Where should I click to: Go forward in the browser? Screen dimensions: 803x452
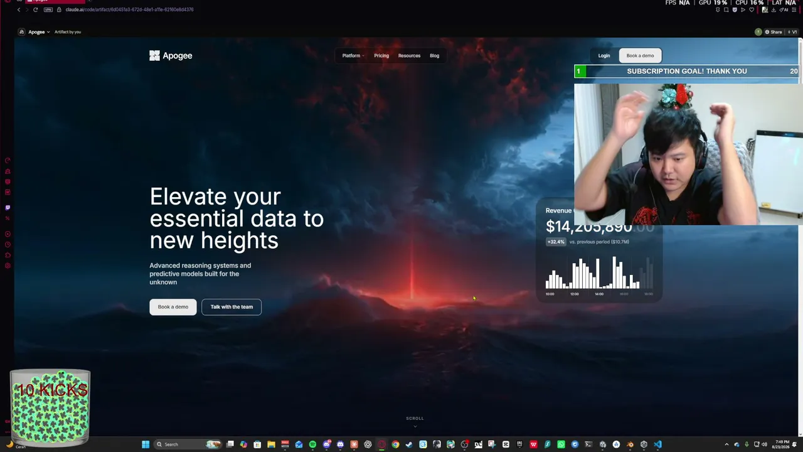click(27, 9)
